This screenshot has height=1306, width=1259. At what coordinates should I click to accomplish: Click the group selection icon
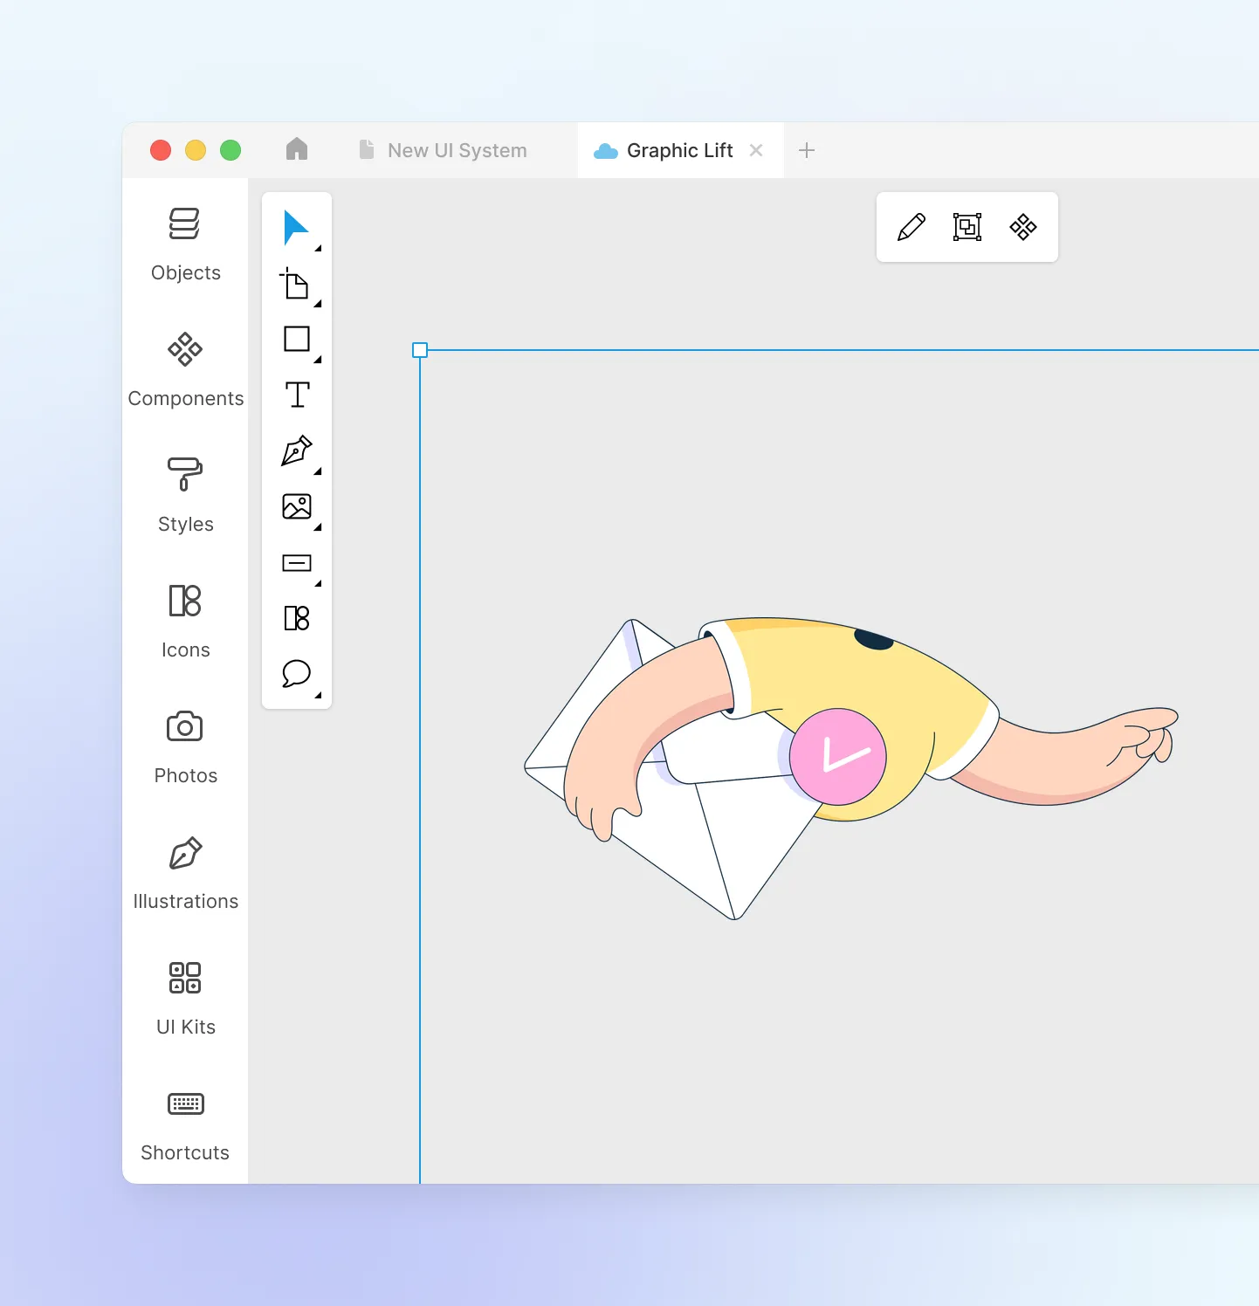coord(967,227)
